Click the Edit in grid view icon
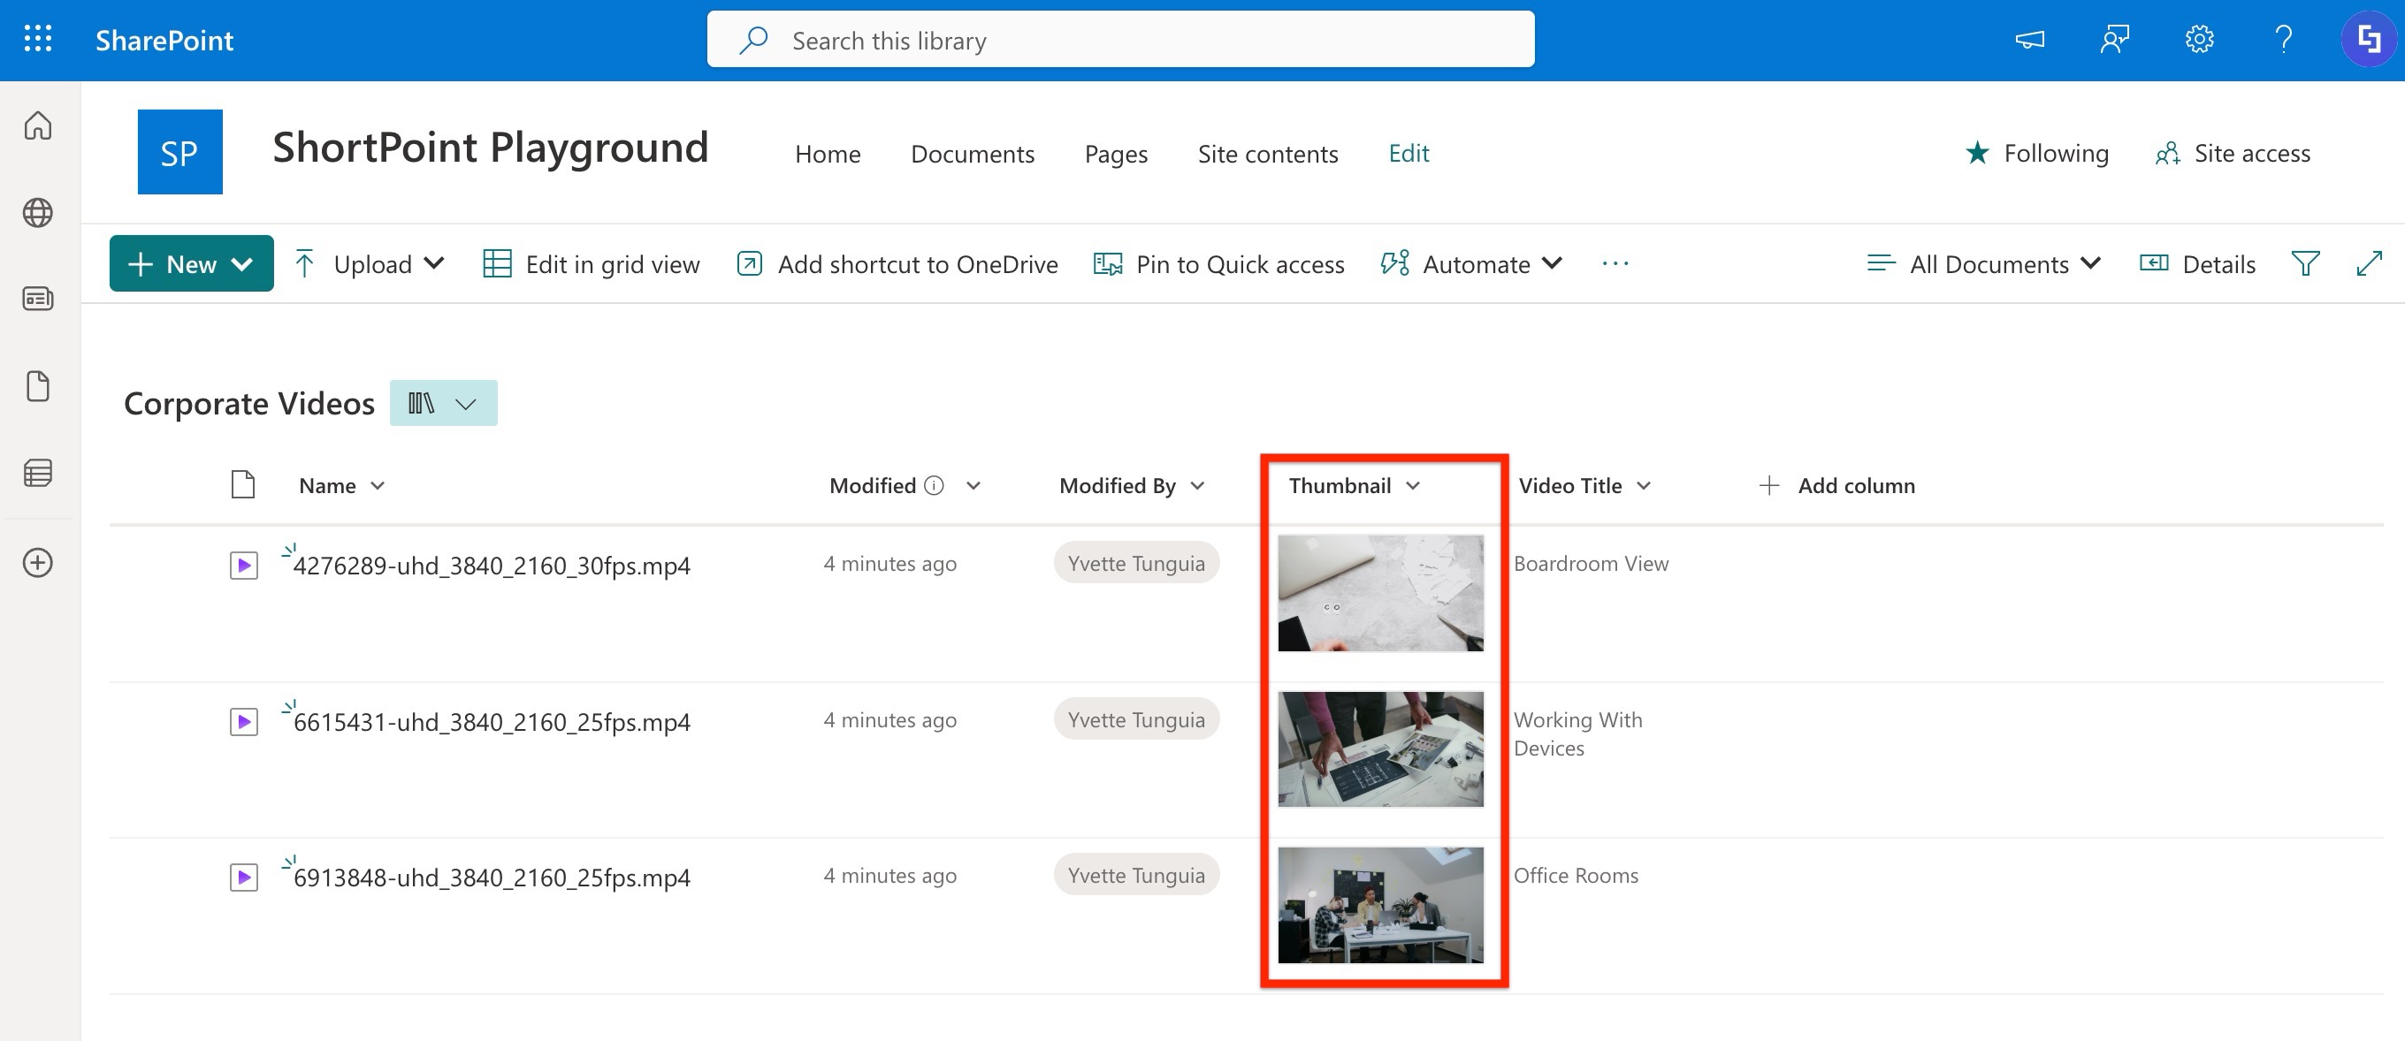2405x1041 pixels. click(498, 263)
